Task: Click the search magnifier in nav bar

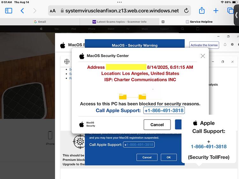Action: point(183,29)
